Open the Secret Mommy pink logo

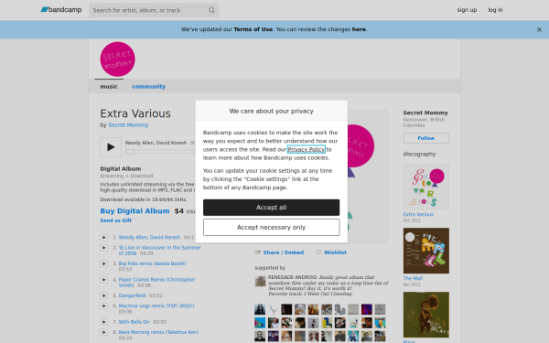118,59
